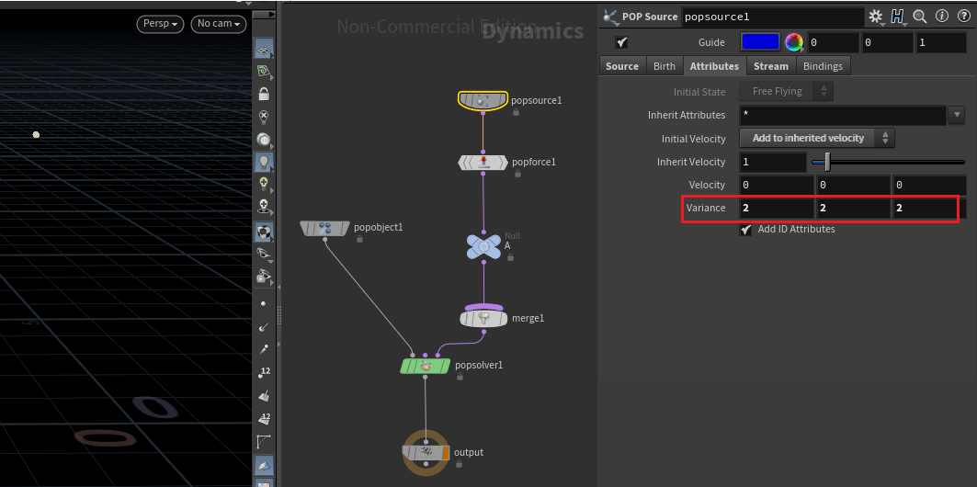Select the green popsolver1 node
The width and height of the screenshot is (977, 487).
click(426, 367)
